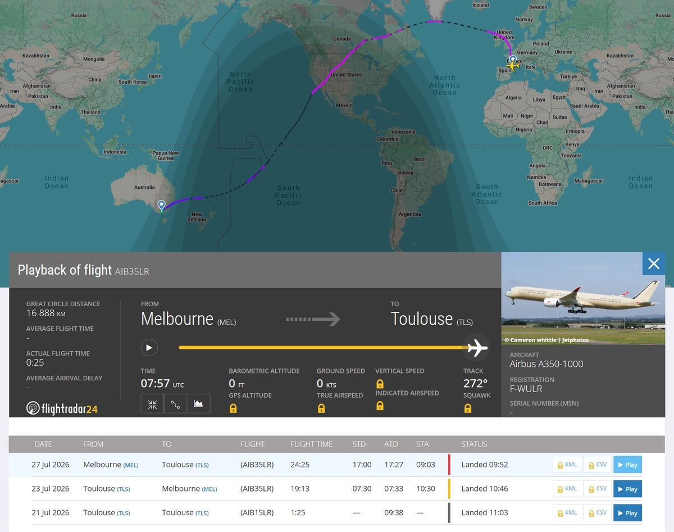Click the indicated airspeed lock icon
Image resolution: width=674 pixels, height=532 pixels.
(x=380, y=405)
